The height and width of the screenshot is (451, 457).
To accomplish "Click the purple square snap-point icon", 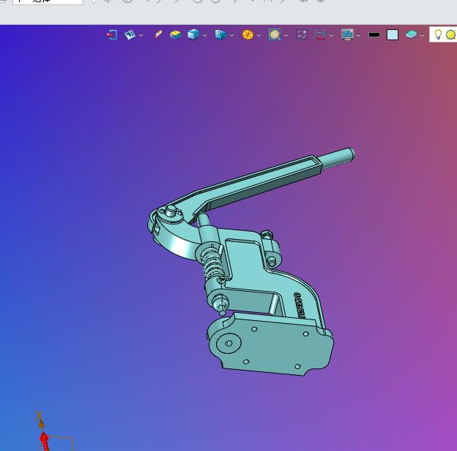I will pos(301,35).
